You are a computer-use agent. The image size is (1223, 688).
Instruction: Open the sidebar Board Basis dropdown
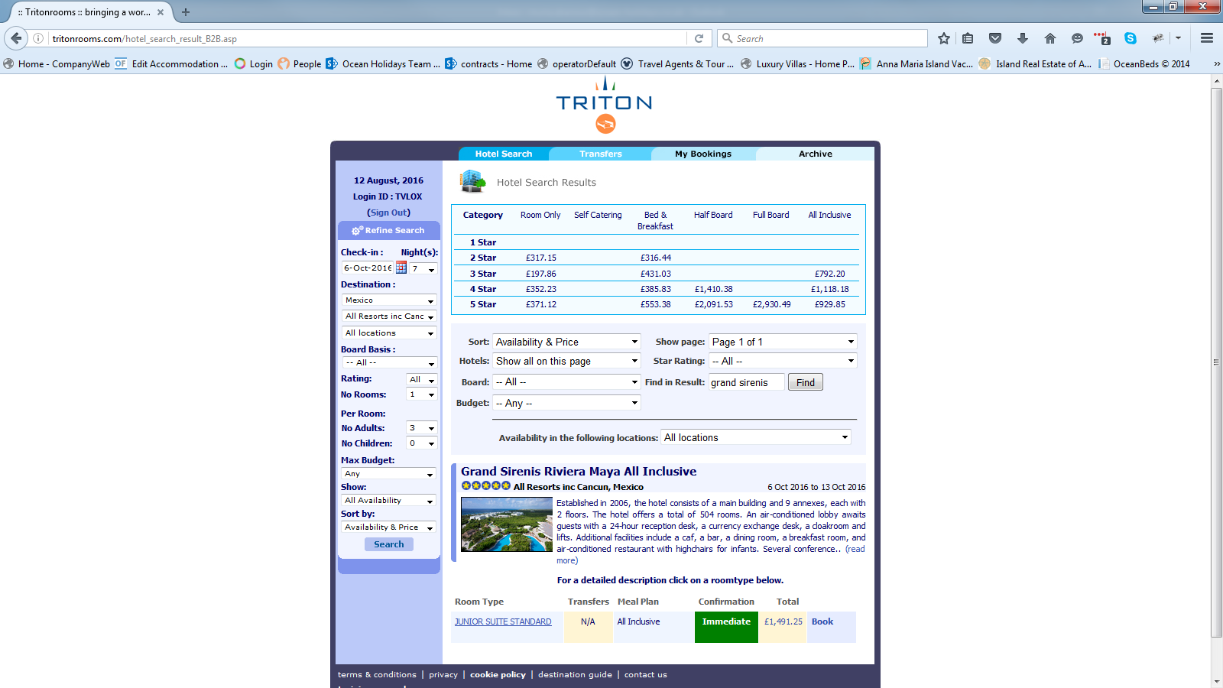(389, 362)
